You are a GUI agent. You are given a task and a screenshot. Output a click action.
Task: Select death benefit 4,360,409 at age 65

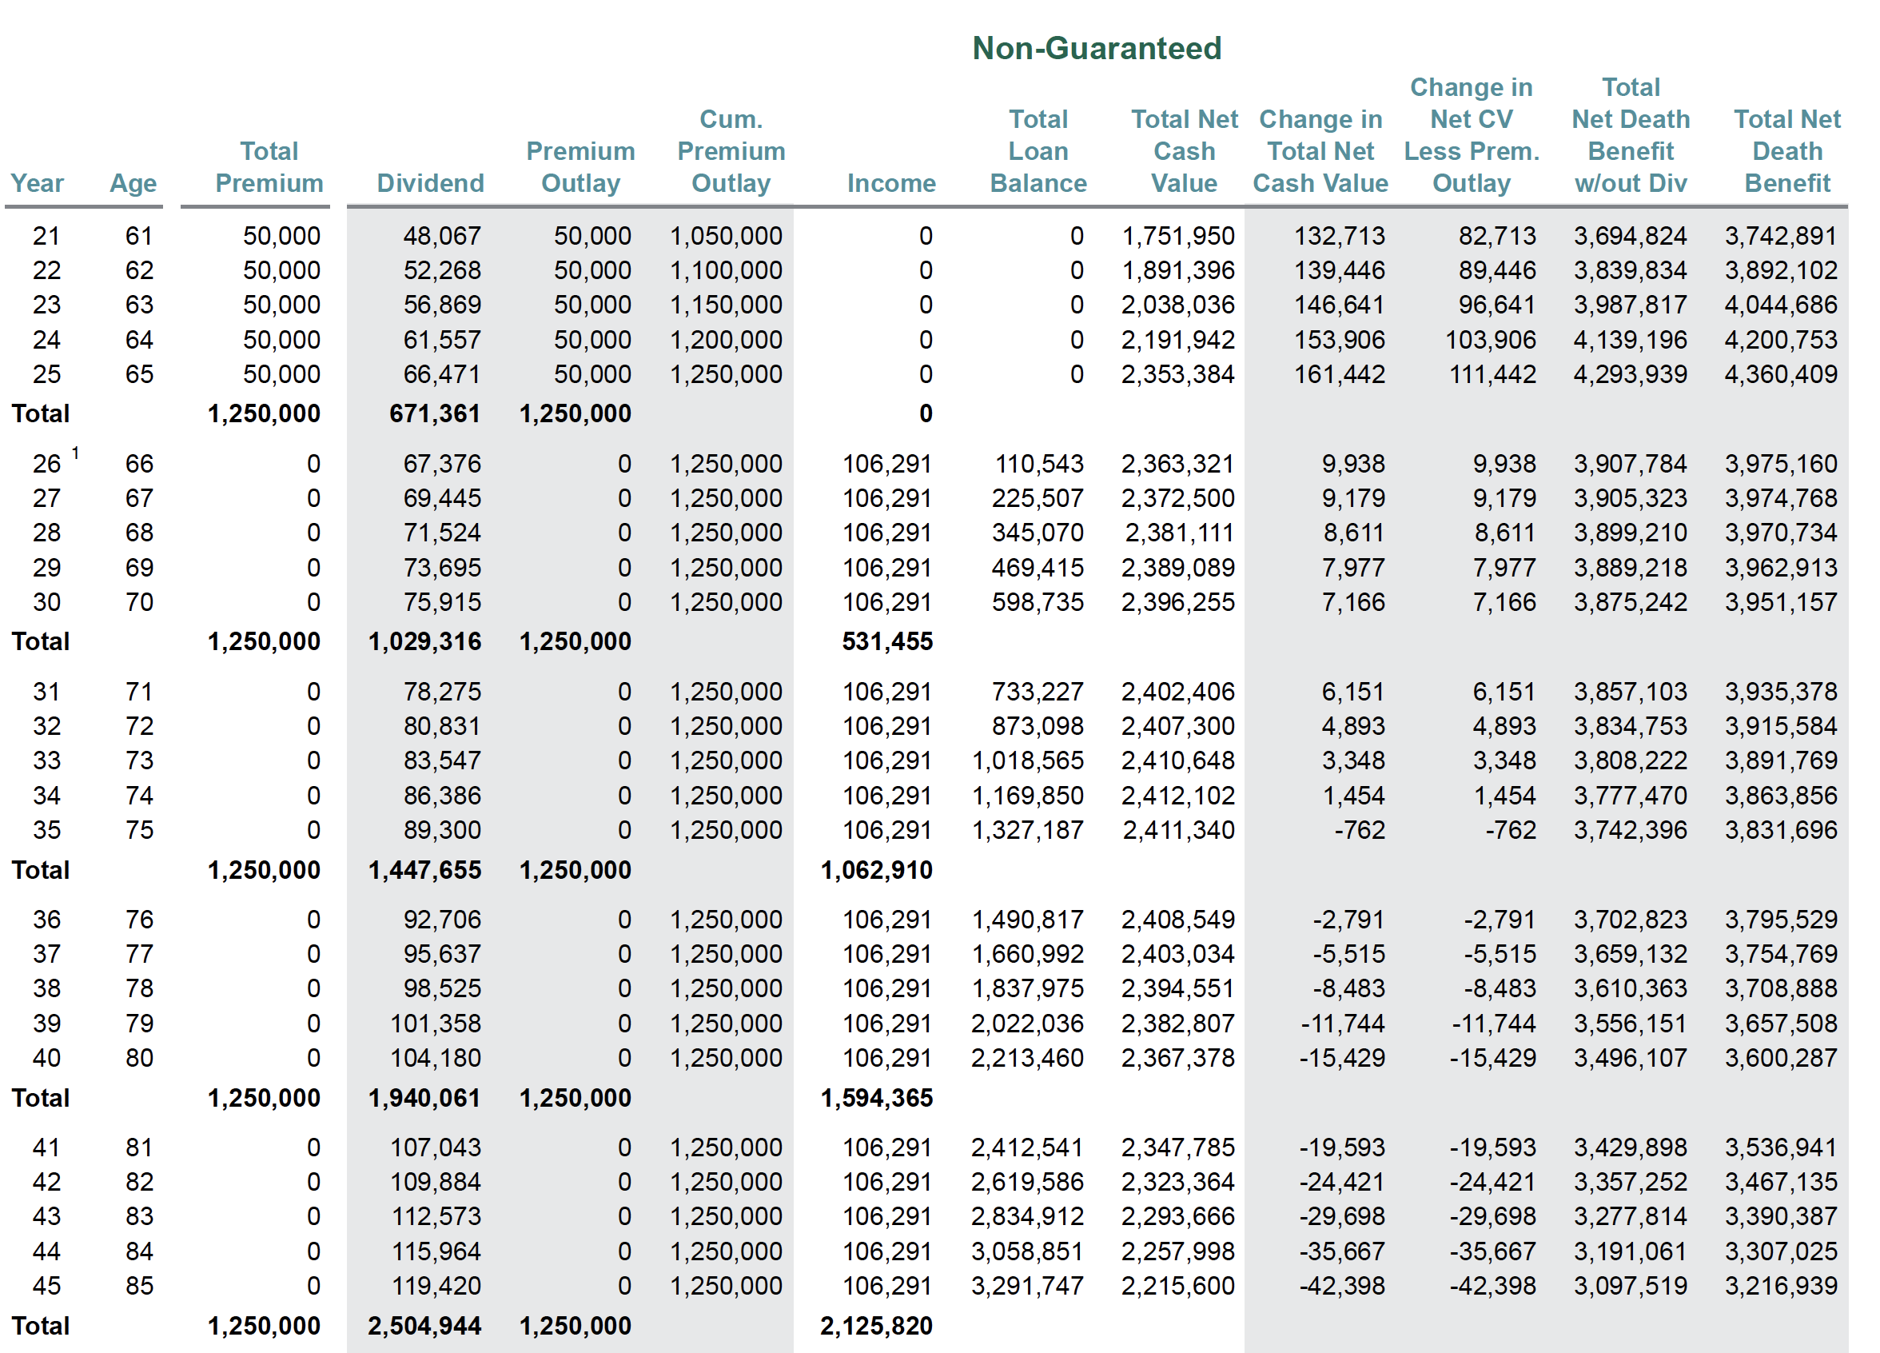[1780, 374]
